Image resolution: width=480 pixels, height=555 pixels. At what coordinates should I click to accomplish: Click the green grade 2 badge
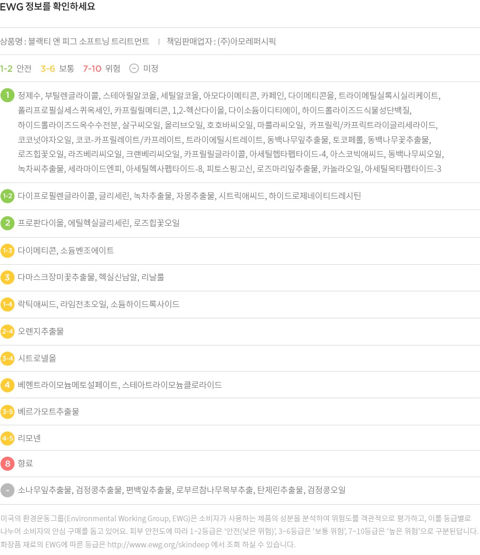(x=8, y=223)
